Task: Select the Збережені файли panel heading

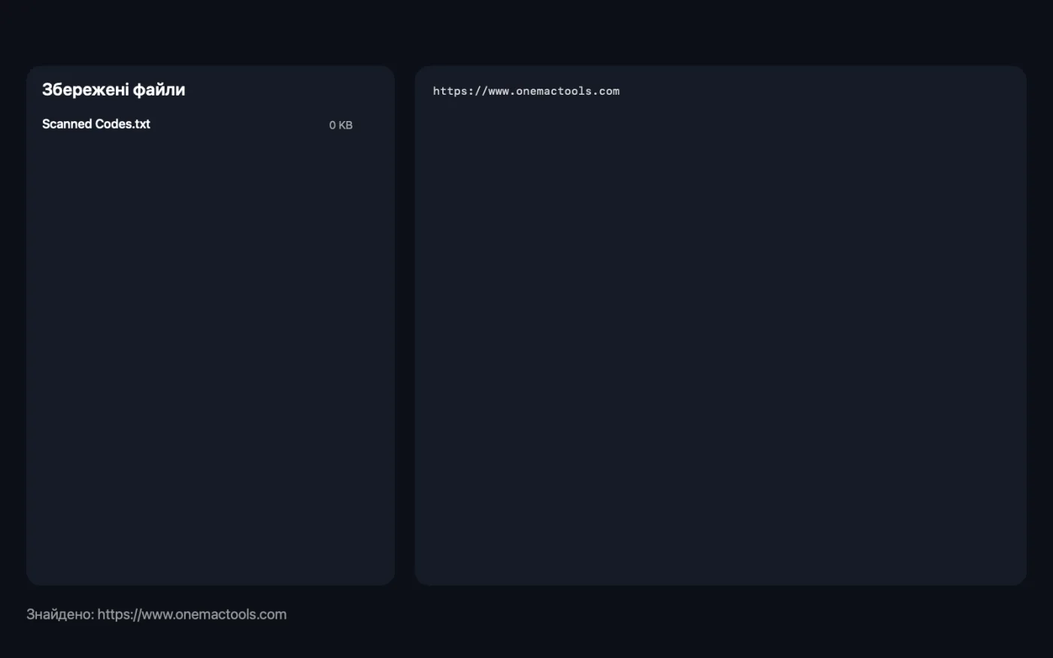Action: (114, 89)
